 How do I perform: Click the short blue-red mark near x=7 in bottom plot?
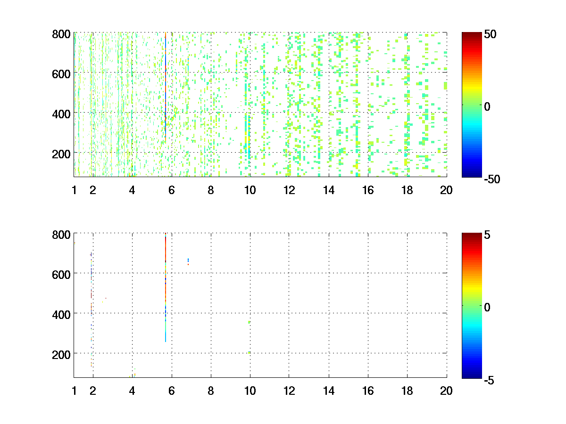click(x=188, y=261)
